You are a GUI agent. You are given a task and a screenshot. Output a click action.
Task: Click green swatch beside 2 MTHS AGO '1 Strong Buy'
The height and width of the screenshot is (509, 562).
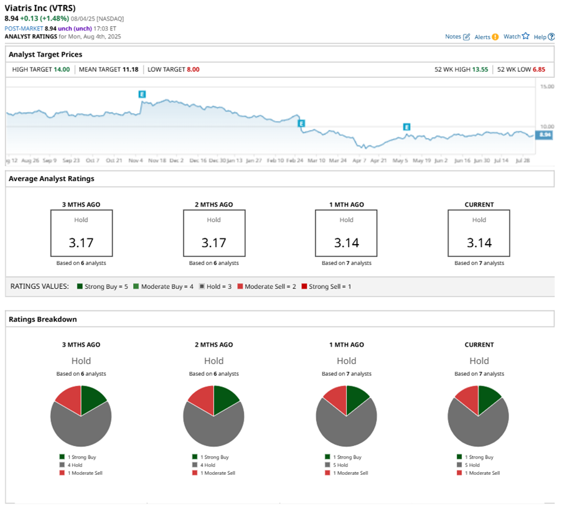tap(195, 457)
